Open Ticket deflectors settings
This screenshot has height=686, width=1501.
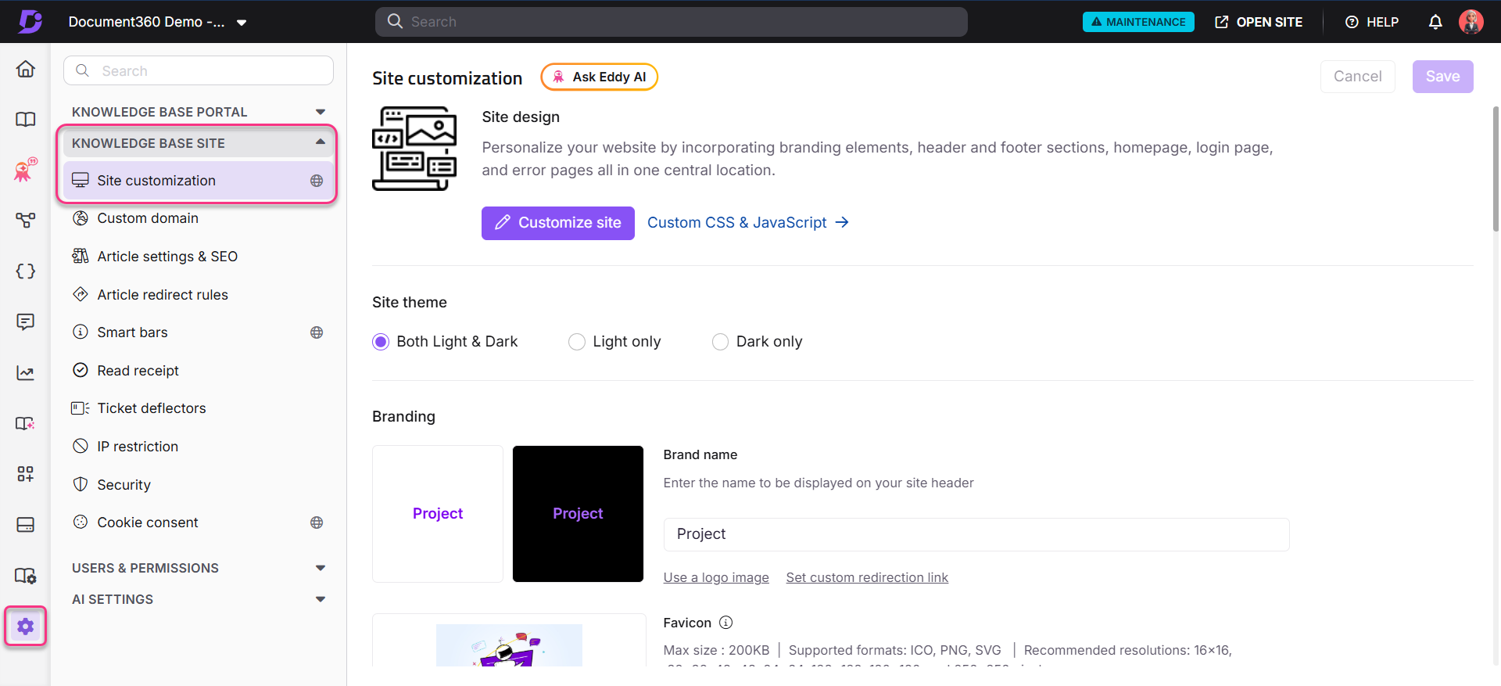click(x=198, y=408)
